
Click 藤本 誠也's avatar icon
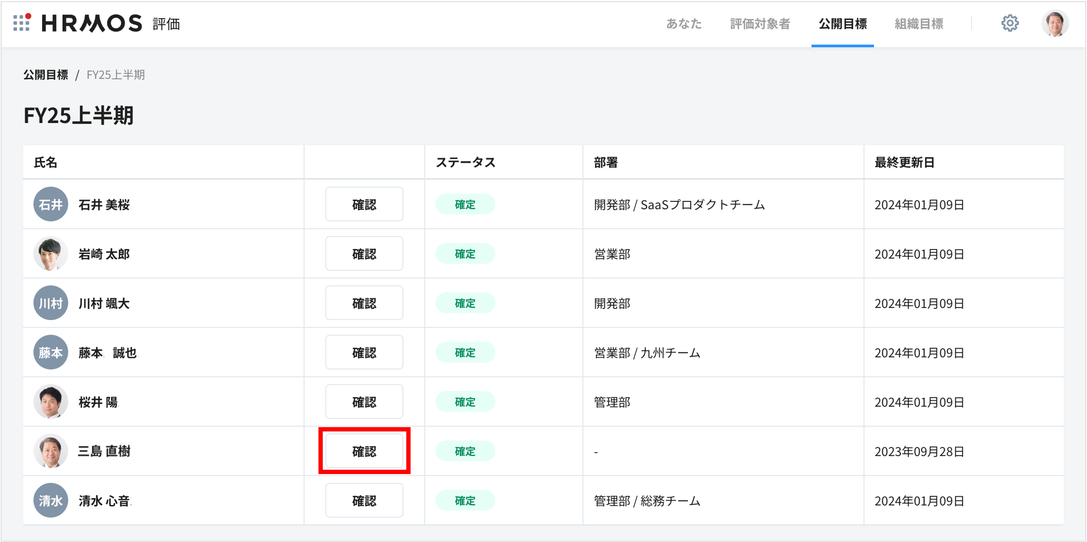pos(51,353)
